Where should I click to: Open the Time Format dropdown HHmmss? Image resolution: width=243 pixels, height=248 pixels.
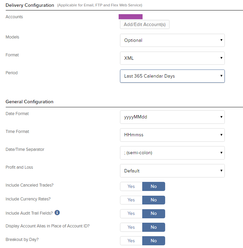172,135
